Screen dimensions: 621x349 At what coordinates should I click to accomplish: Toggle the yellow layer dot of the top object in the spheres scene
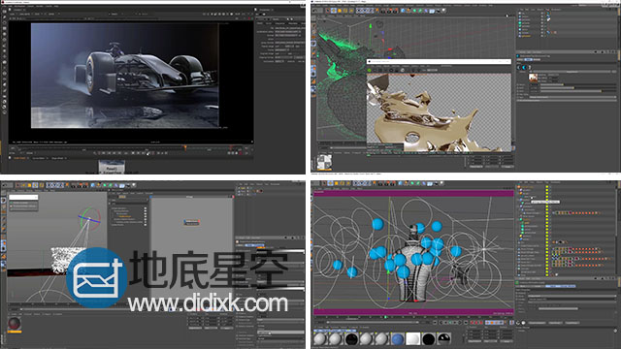point(547,187)
